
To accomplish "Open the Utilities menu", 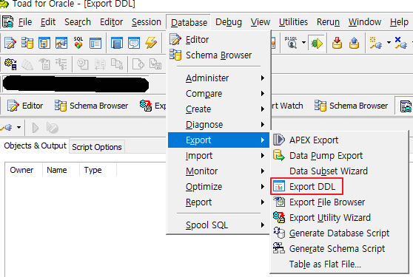I will [293, 22].
